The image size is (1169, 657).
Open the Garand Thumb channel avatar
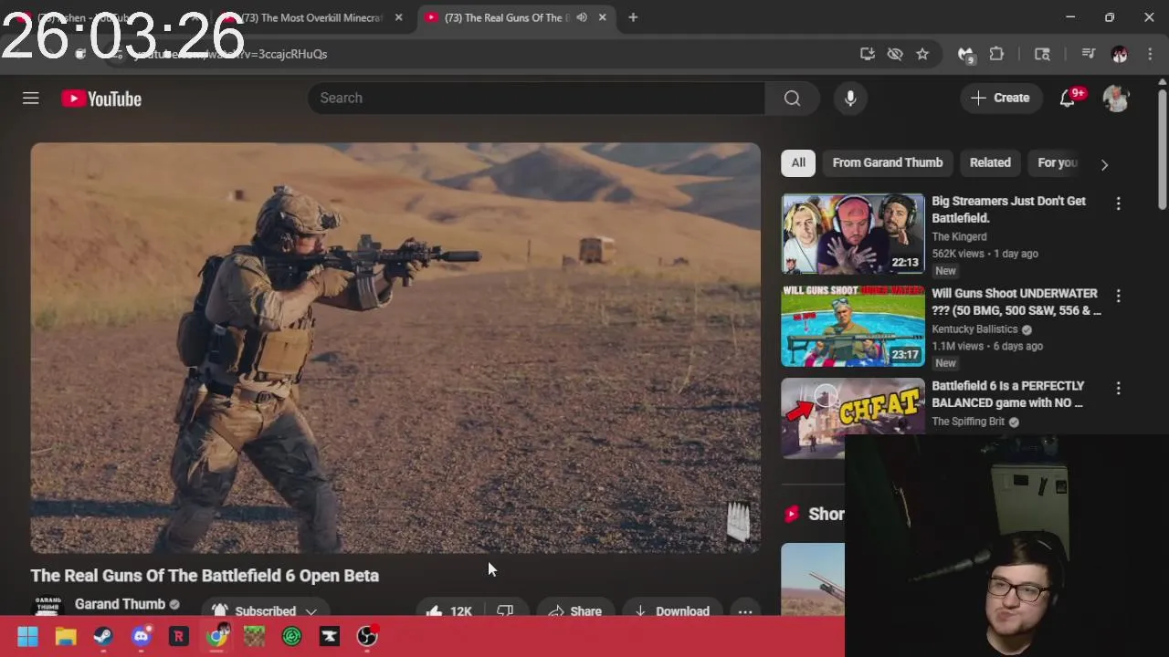(47, 608)
